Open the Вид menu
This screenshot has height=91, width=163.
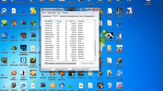click(x=59, y=13)
